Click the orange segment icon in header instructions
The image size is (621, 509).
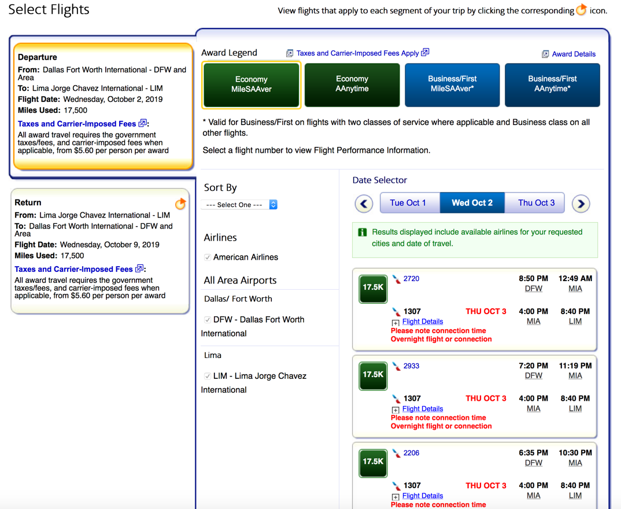(x=581, y=9)
